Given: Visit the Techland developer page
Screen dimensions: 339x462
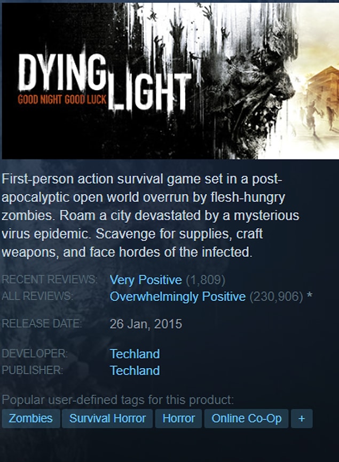Looking at the screenshot, I should (135, 354).
